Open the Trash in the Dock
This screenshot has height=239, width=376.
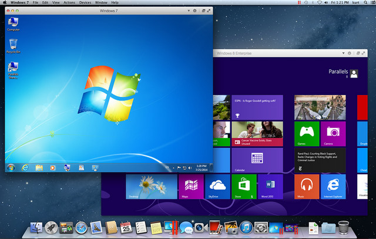pyautogui.click(x=343, y=227)
